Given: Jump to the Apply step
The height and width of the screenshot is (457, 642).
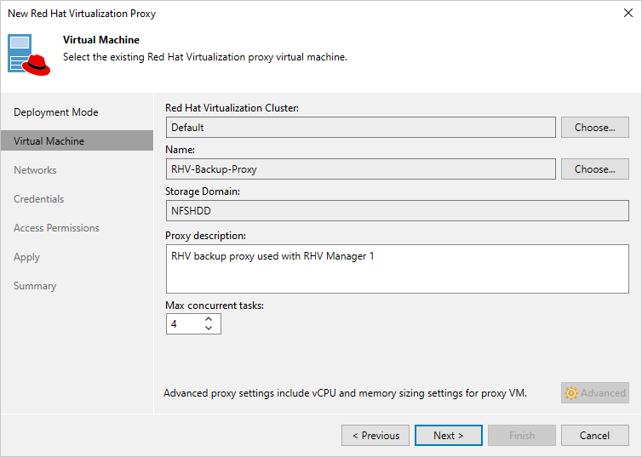Looking at the screenshot, I should pos(26,257).
